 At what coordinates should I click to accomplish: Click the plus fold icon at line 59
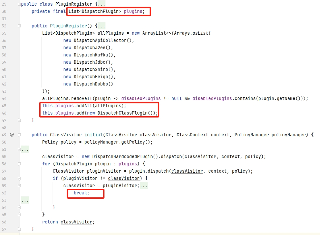click(x=19, y=185)
